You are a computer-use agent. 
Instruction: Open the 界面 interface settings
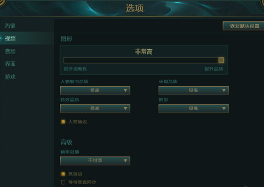(x=10, y=64)
